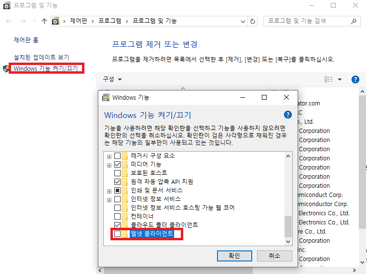This screenshot has height=274, width=367.
Task: Select the 텔넷 클라이언트 label
Action: click(x=152, y=234)
